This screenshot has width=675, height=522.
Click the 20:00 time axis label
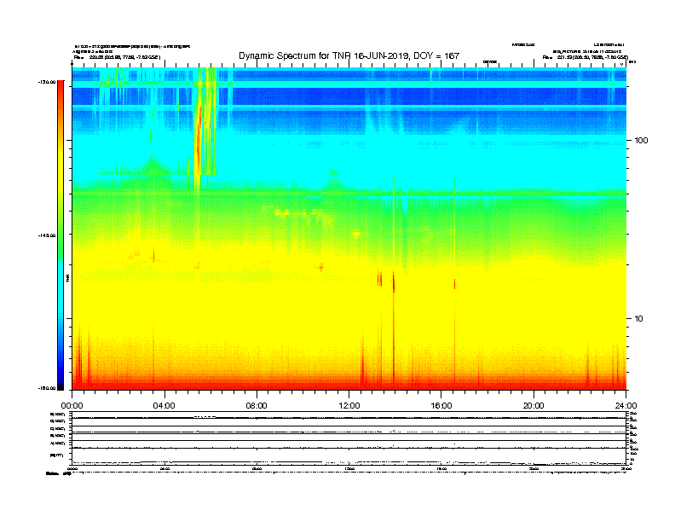[x=534, y=406]
